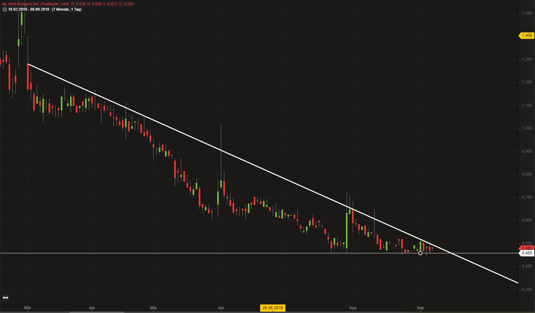Click the clock icon next to the date range
This screenshot has width=535, height=313.
[x=4, y=10]
